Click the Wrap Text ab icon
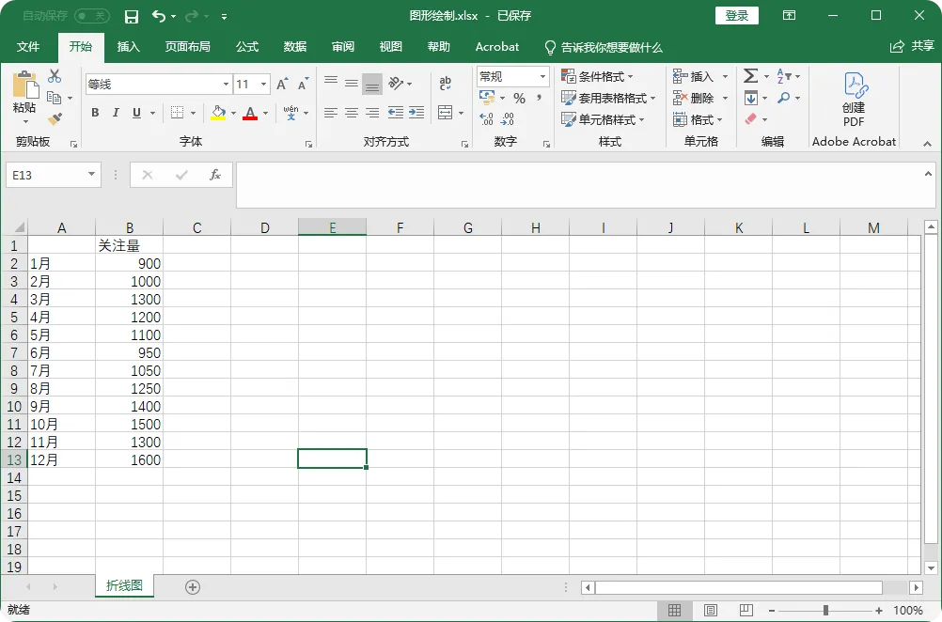The height and width of the screenshot is (622, 942). pos(446,84)
